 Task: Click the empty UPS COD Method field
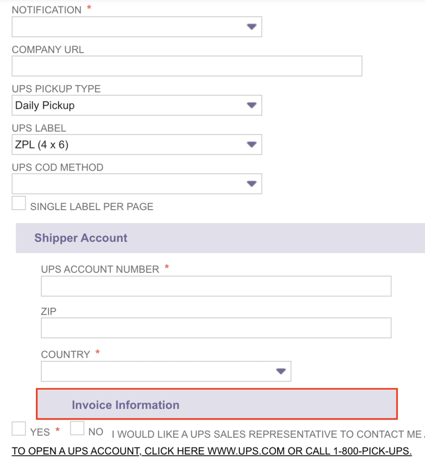[x=129, y=184]
